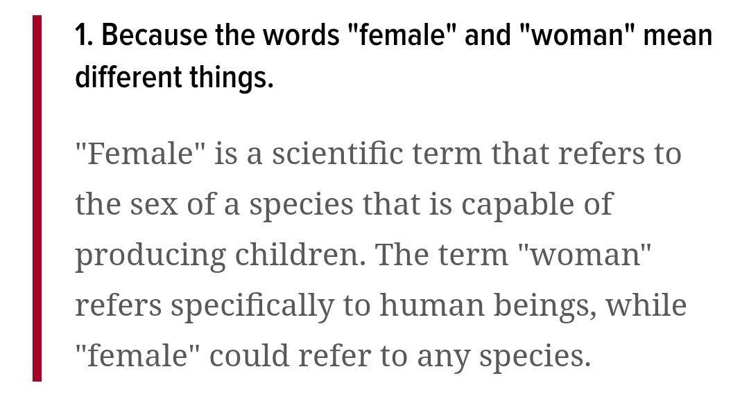
Task: Select the quoted "female" in the bold heading
Action: (403, 36)
